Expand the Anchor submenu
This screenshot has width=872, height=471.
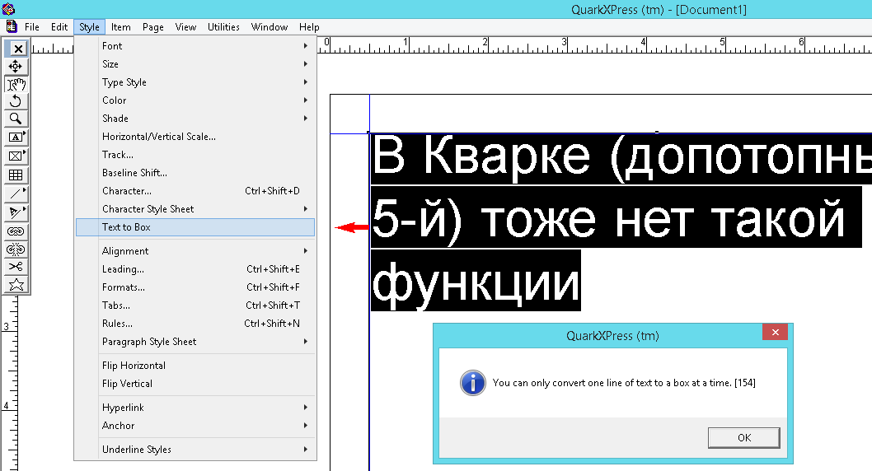tap(195, 426)
